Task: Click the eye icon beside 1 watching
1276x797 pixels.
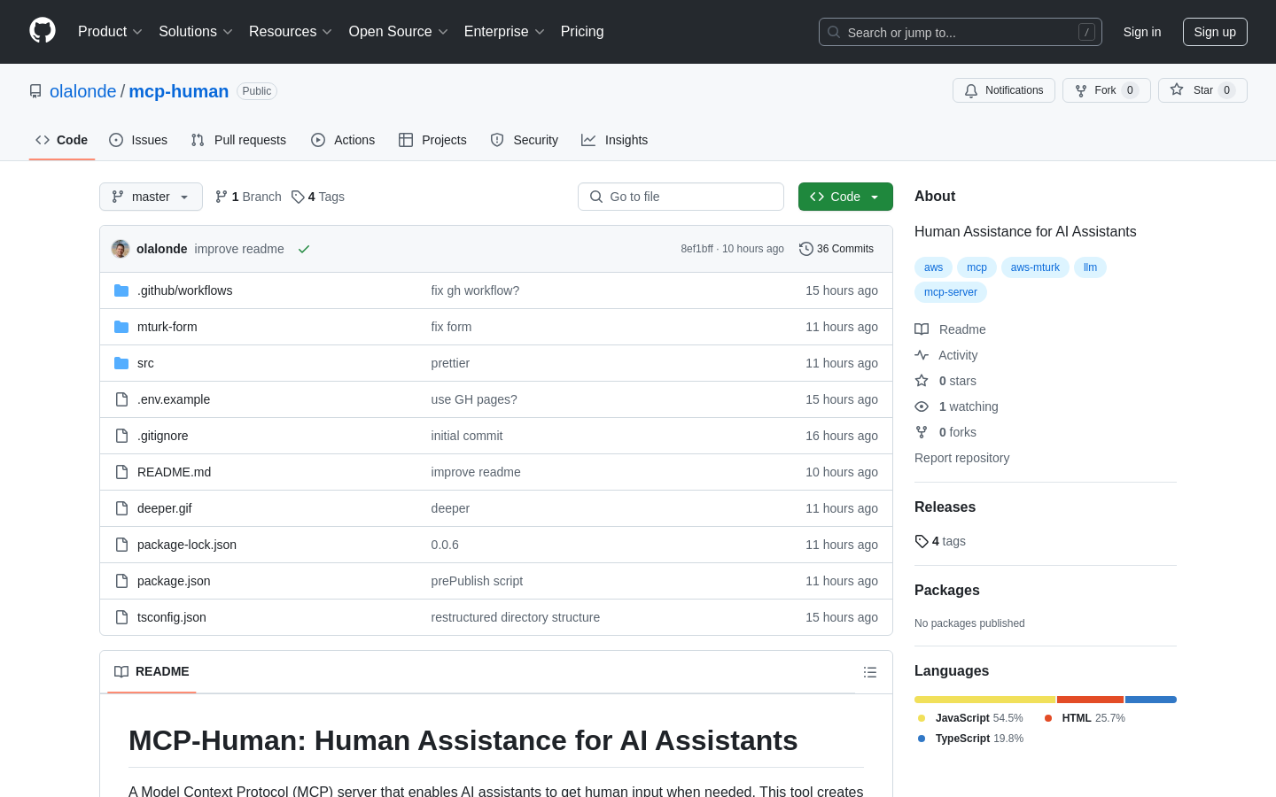Action: point(922,406)
